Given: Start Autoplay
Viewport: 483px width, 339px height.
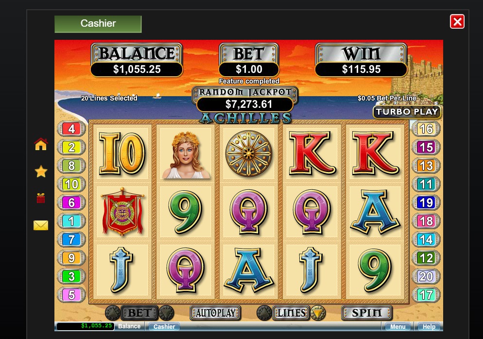Looking at the screenshot, I should point(215,313).
